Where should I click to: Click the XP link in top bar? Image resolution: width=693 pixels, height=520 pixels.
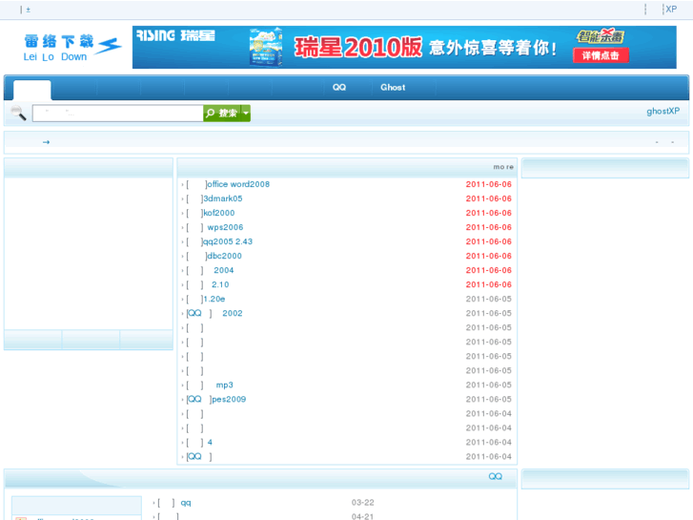(671, 10)
